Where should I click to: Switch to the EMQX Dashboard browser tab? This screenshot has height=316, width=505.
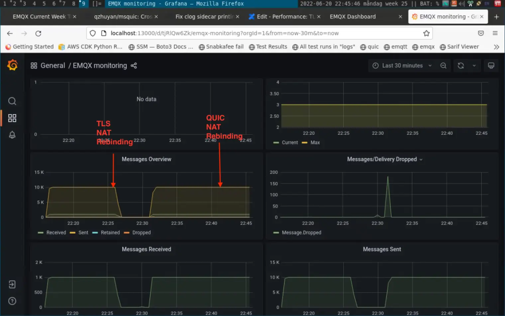[x=353, y=16]
